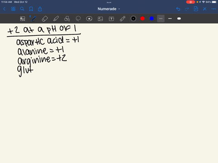Screen dimensions: 218x163
Task: Select the Pen tool
Action: (x=33, y=19)
